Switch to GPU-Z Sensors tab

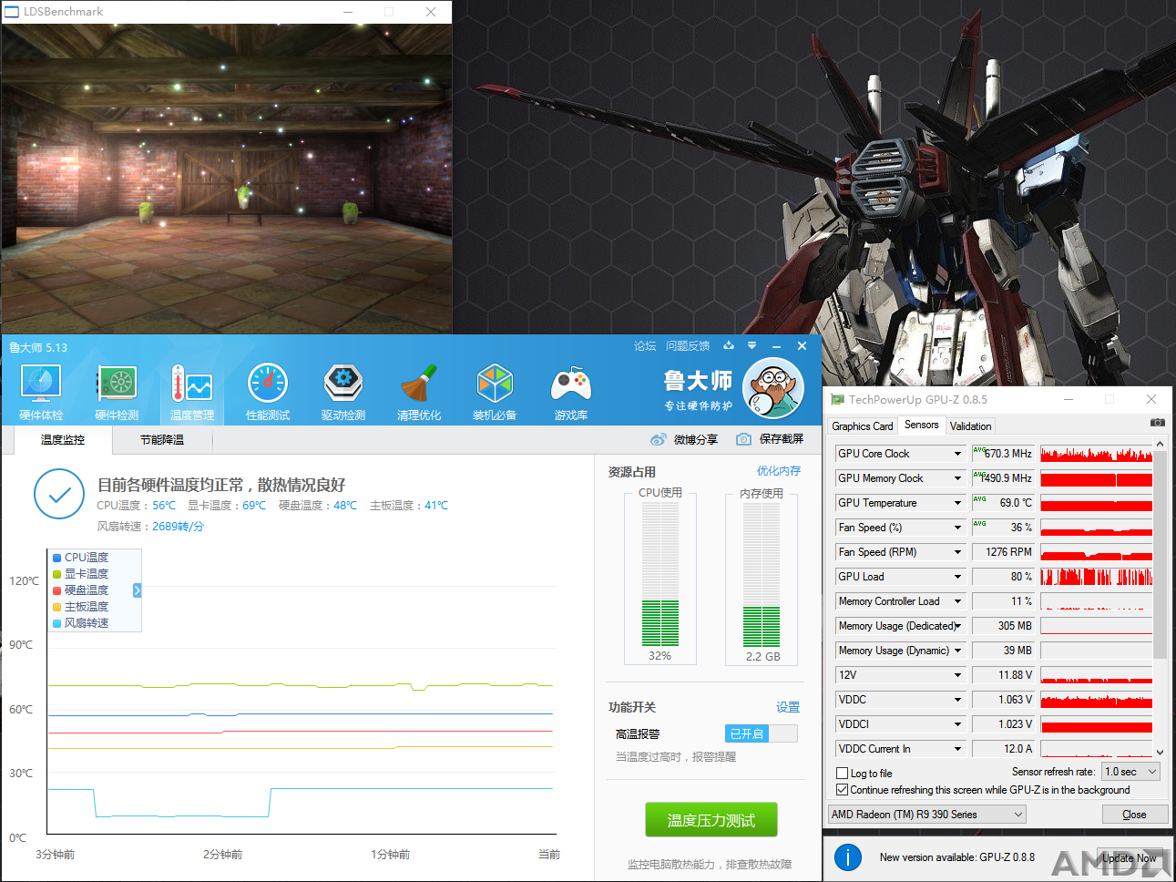click(x=922, y=426)
